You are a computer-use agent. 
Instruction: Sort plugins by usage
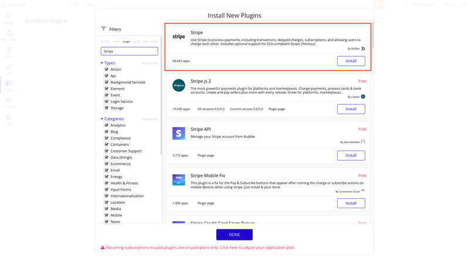pos(126,42)
